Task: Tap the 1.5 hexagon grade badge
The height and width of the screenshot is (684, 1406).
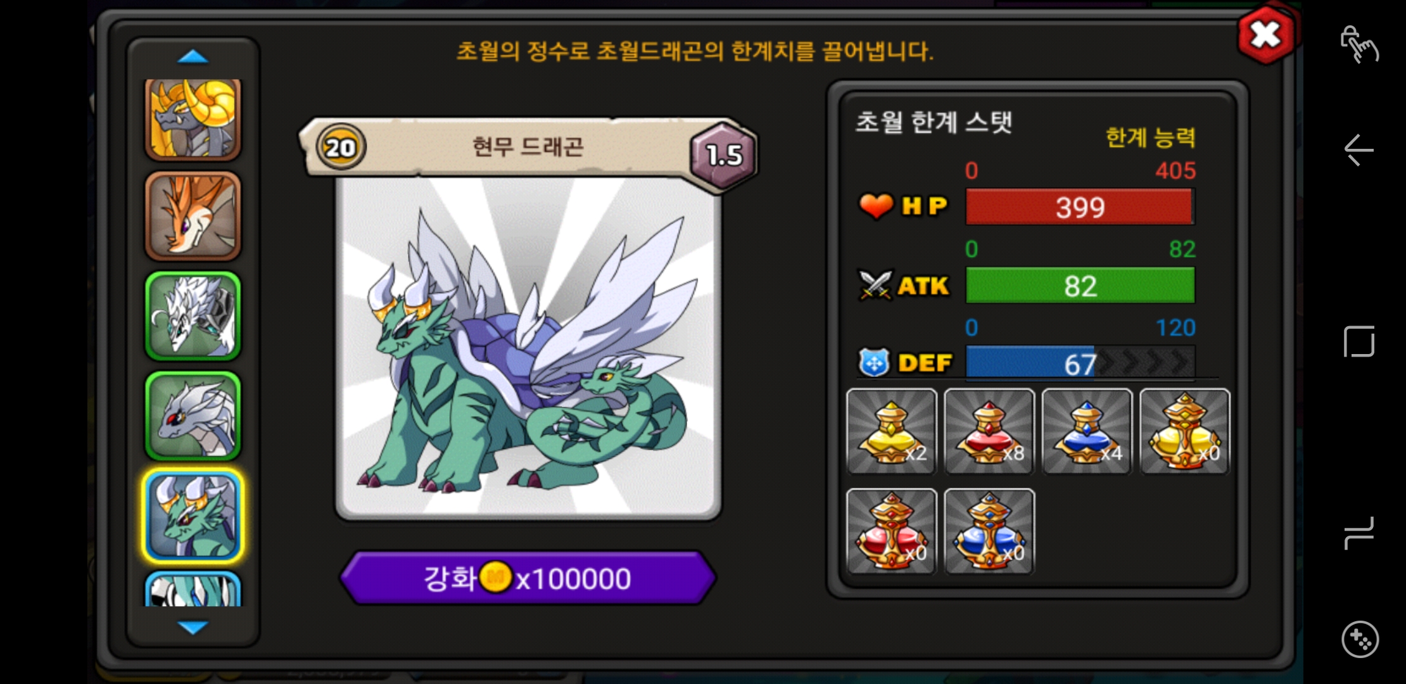Action: coord(723,155)
